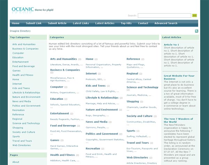The height and width of the screenshot is (165, 209).
Task: Select Business & Companies in sidebar
Action: pyautogui.click(x=25, y=49)
